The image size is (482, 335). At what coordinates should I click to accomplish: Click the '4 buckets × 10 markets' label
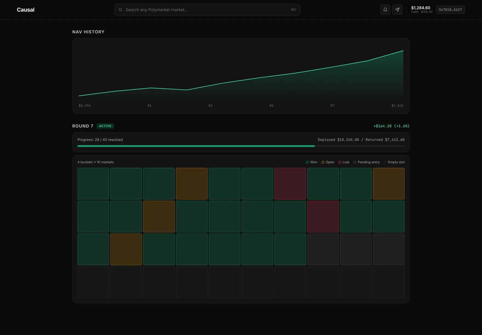click(96, 162)
